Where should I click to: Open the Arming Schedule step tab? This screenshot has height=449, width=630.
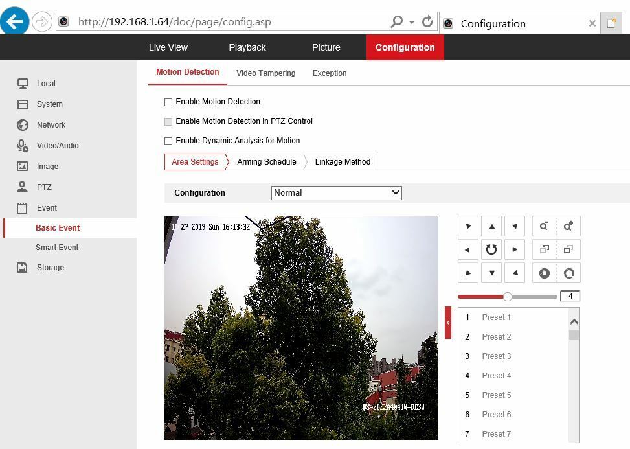pyautogui.click(x=267, y=161)
